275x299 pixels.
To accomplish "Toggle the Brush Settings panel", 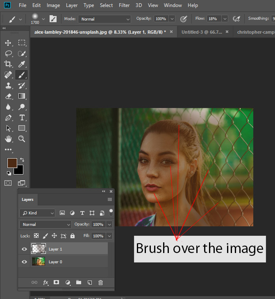I will [53, 19].
